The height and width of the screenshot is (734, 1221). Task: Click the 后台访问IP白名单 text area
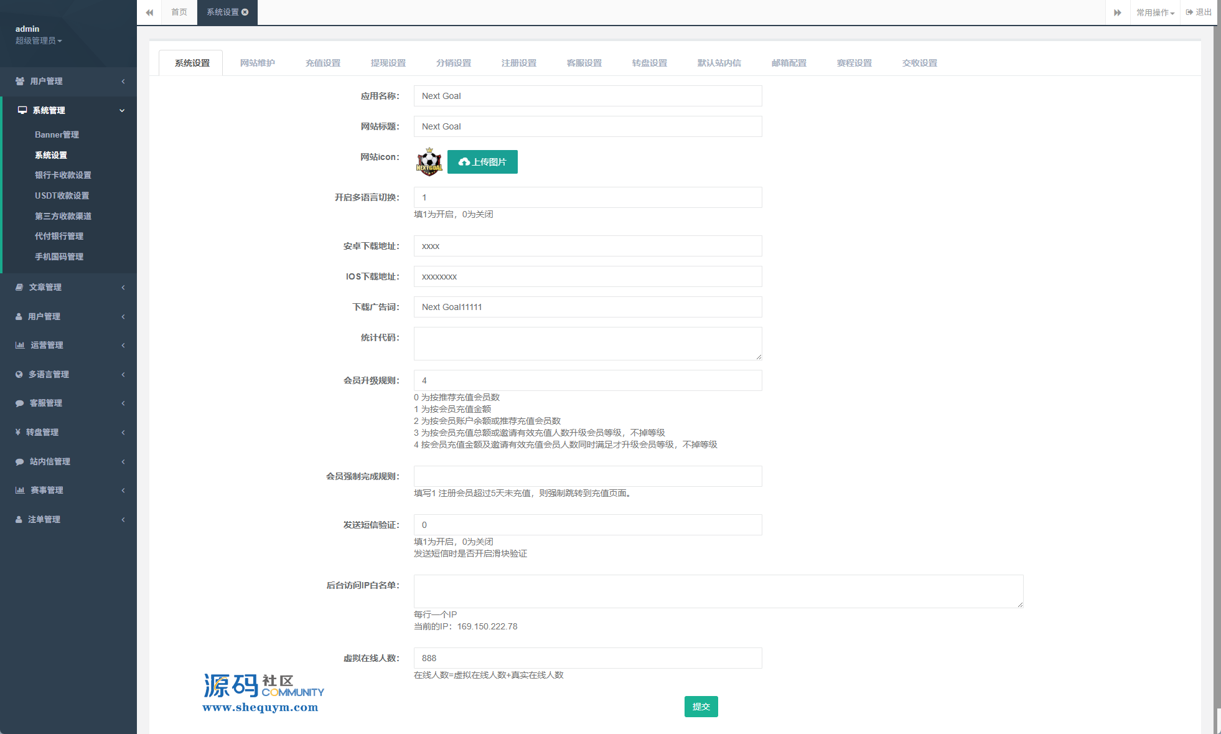coord(718,591)
